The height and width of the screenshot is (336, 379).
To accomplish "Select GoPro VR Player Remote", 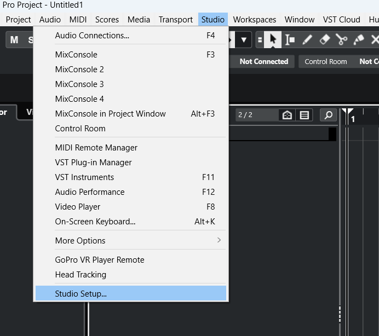I will (x=131, y=260).
